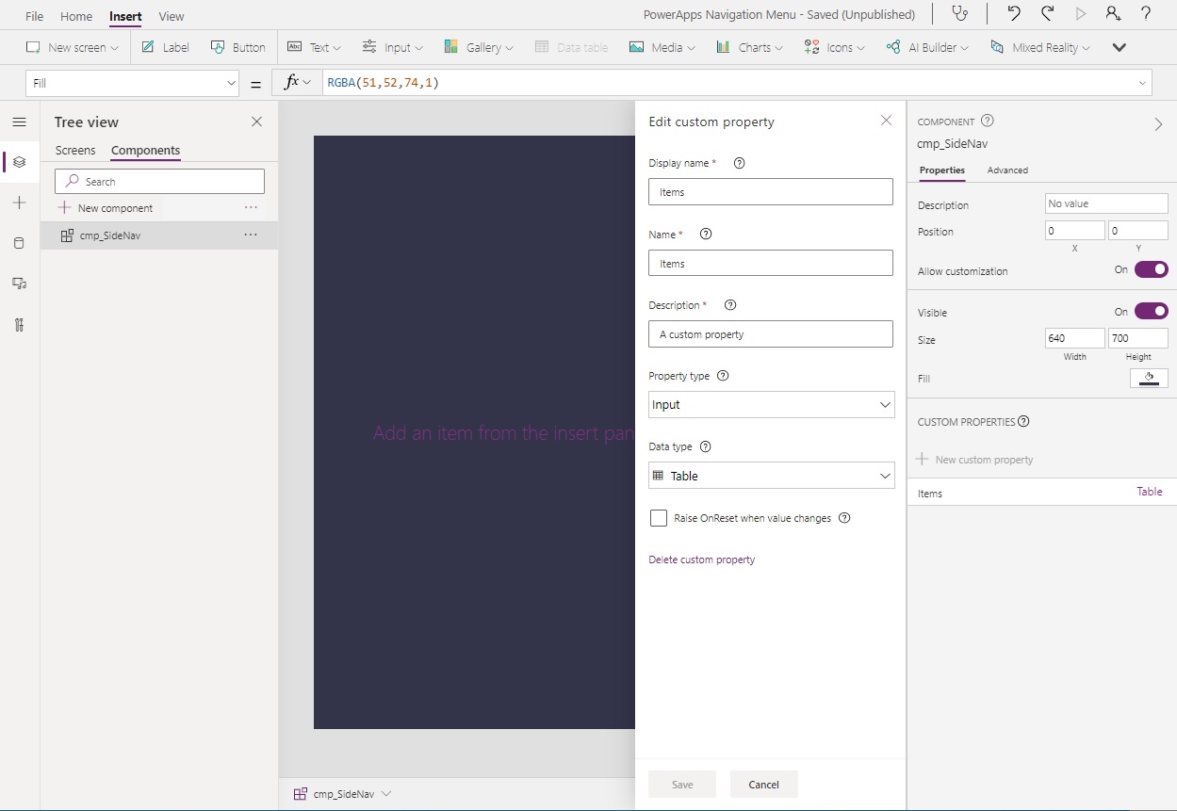This screenshot has height=811, width=1177.
Task: Check Raise OnReset when value changes
Action: pos(657,517)
